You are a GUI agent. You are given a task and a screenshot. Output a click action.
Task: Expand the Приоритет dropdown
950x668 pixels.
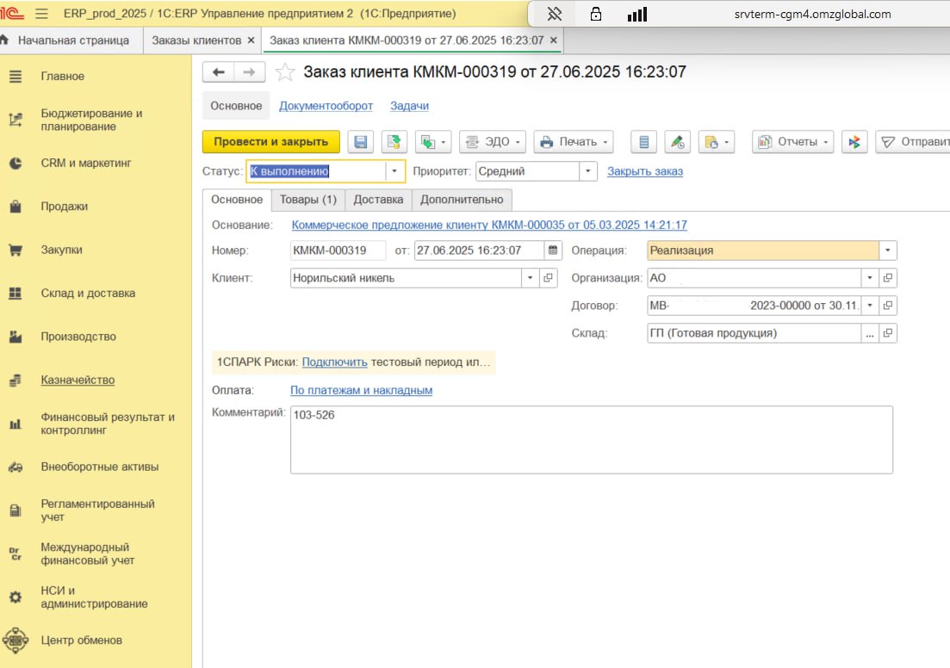(x=587, y=171)
